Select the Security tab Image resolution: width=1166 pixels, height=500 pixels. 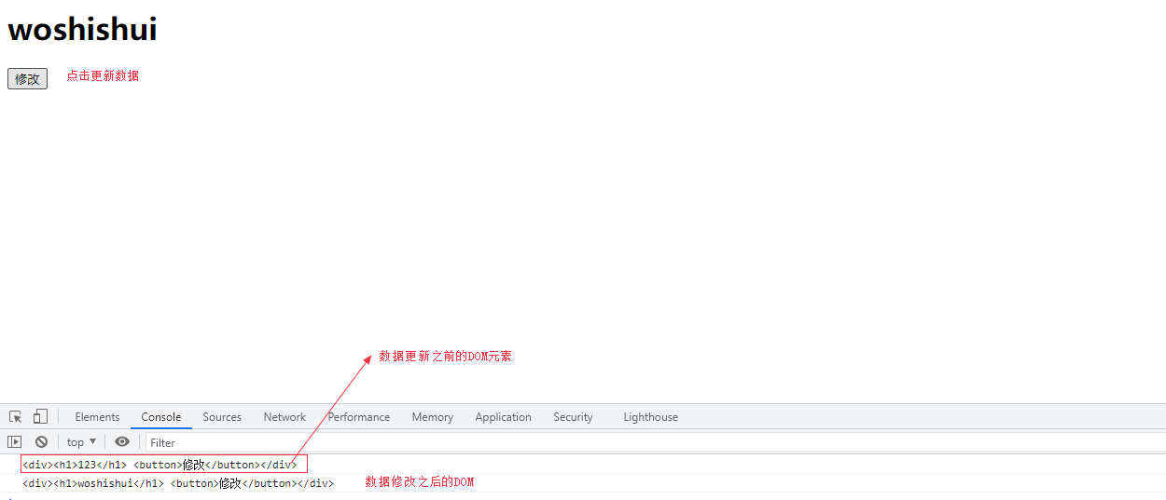(573, 417)
